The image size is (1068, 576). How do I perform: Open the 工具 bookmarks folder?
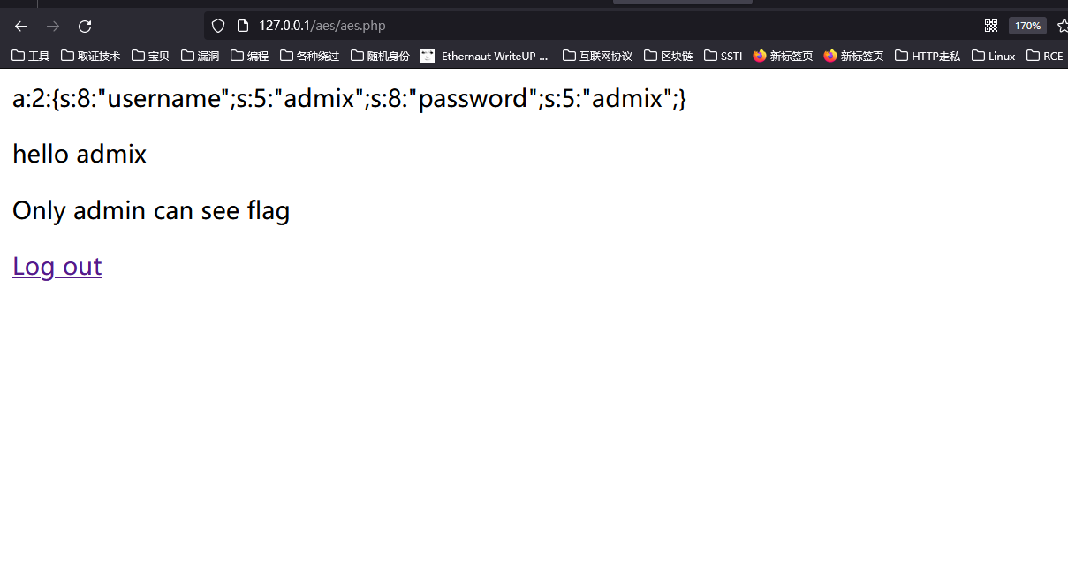click(x=31, y=56)
